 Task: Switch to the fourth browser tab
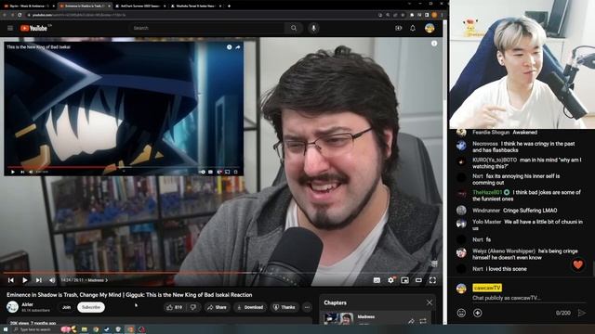pos(195,6)
